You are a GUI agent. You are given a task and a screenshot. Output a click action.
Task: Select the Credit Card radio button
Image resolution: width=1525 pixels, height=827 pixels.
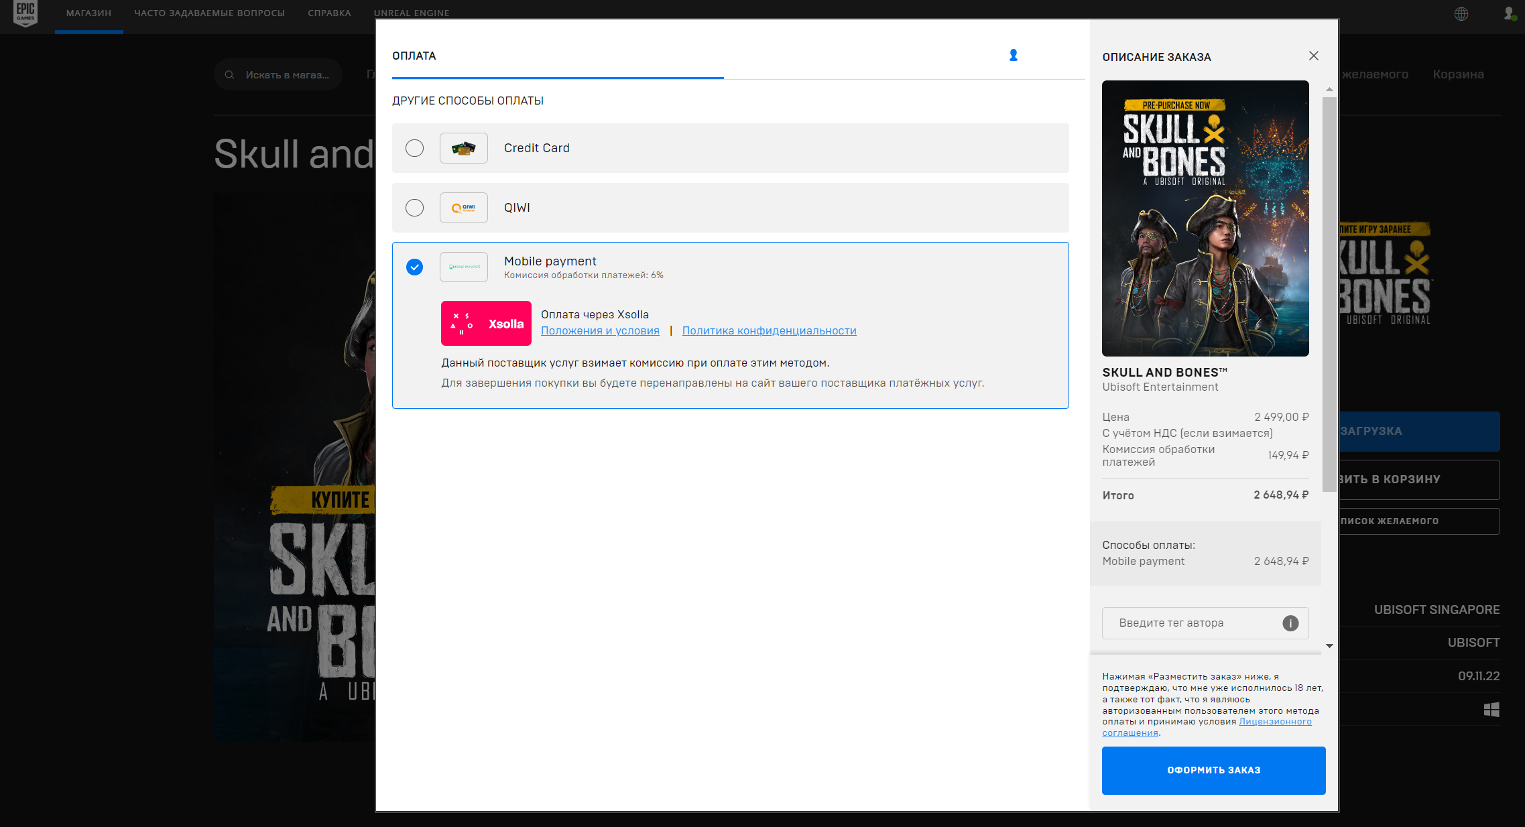click(414, 148)
